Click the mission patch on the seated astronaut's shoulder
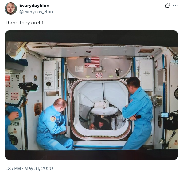Image resolution: width=183 pixels, height=173 pixels. click(53, 119)
